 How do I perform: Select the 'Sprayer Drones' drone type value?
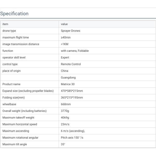click(70, 31)
